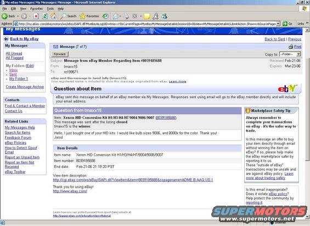Open the Favorites star toolbar button
The height and width of the screenshot is (226, 310).
[x=89, y=16]
